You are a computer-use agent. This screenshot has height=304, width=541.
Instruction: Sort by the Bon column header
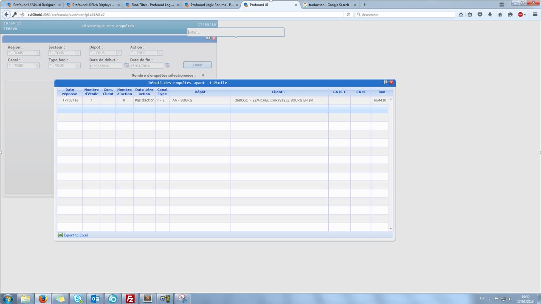[382, 92]
